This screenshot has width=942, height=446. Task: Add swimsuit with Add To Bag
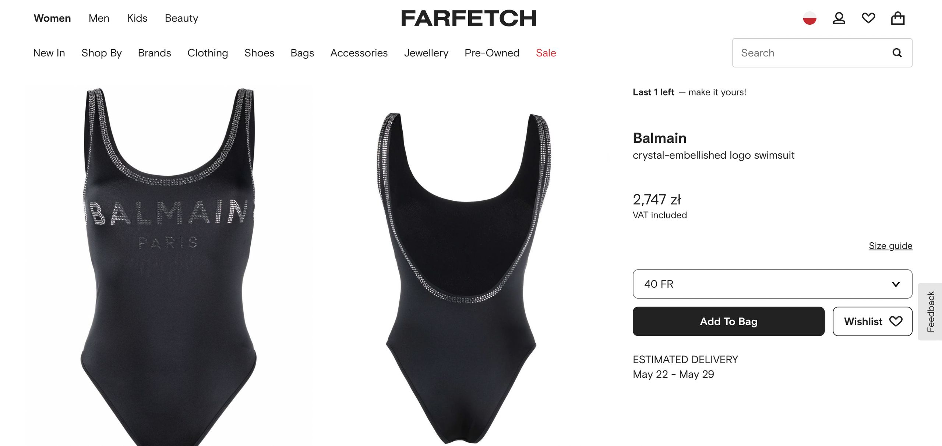[x=728, y=321]
